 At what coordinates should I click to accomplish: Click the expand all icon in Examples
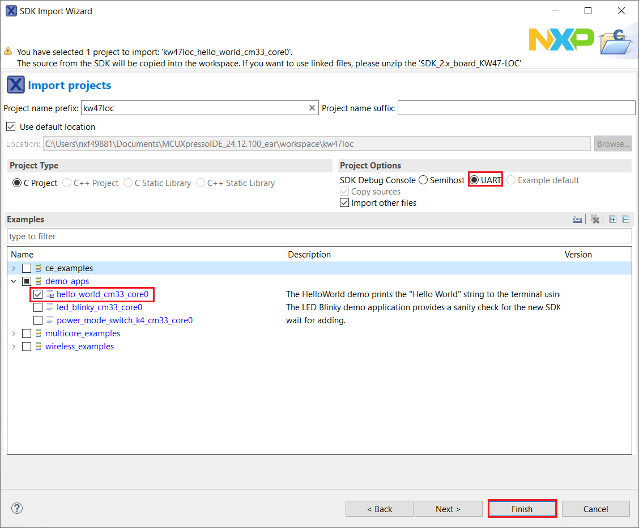pos(612,219)
